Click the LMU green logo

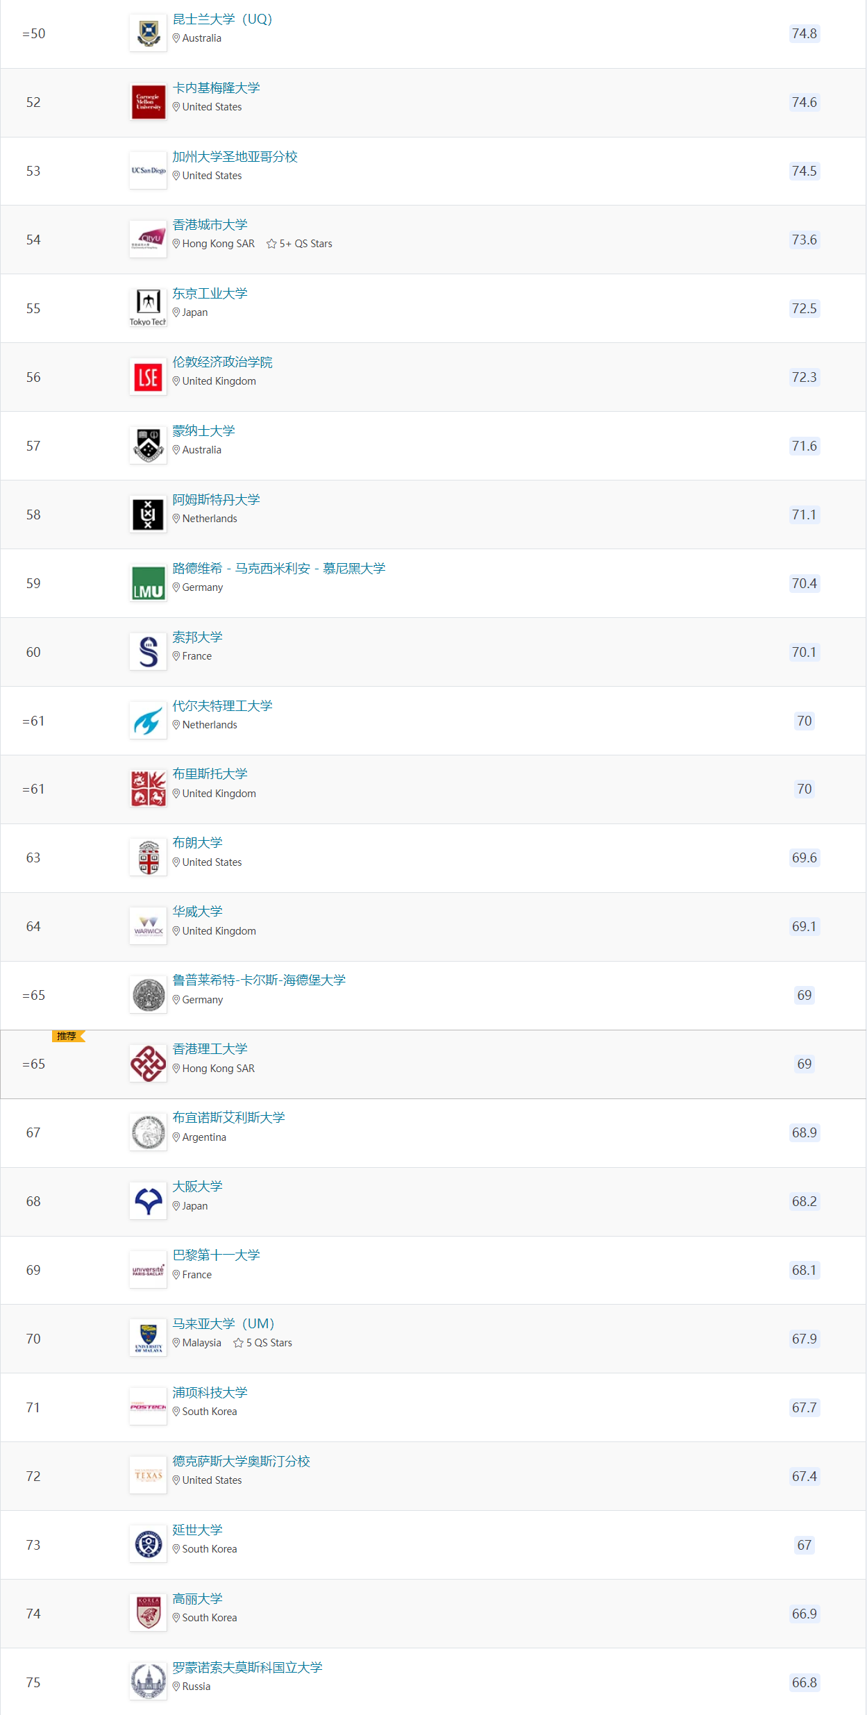[148, 583]
